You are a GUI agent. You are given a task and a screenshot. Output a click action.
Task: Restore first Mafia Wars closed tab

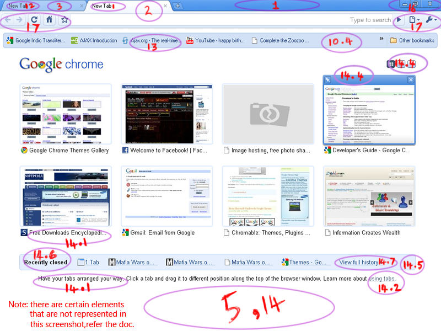tap(133, 262)
